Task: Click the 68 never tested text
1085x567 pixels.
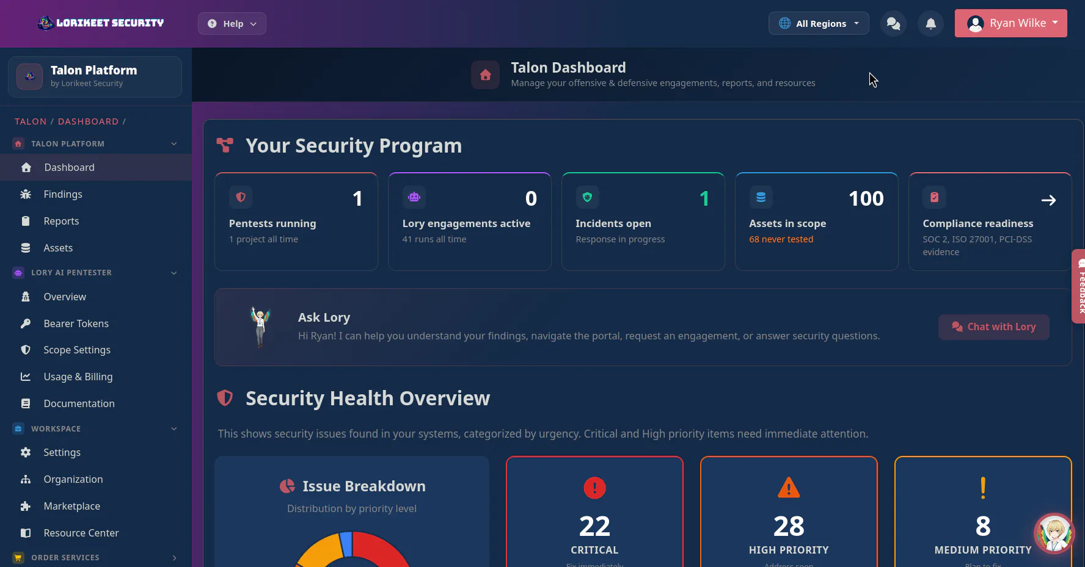Action: [x=781, y=239]
